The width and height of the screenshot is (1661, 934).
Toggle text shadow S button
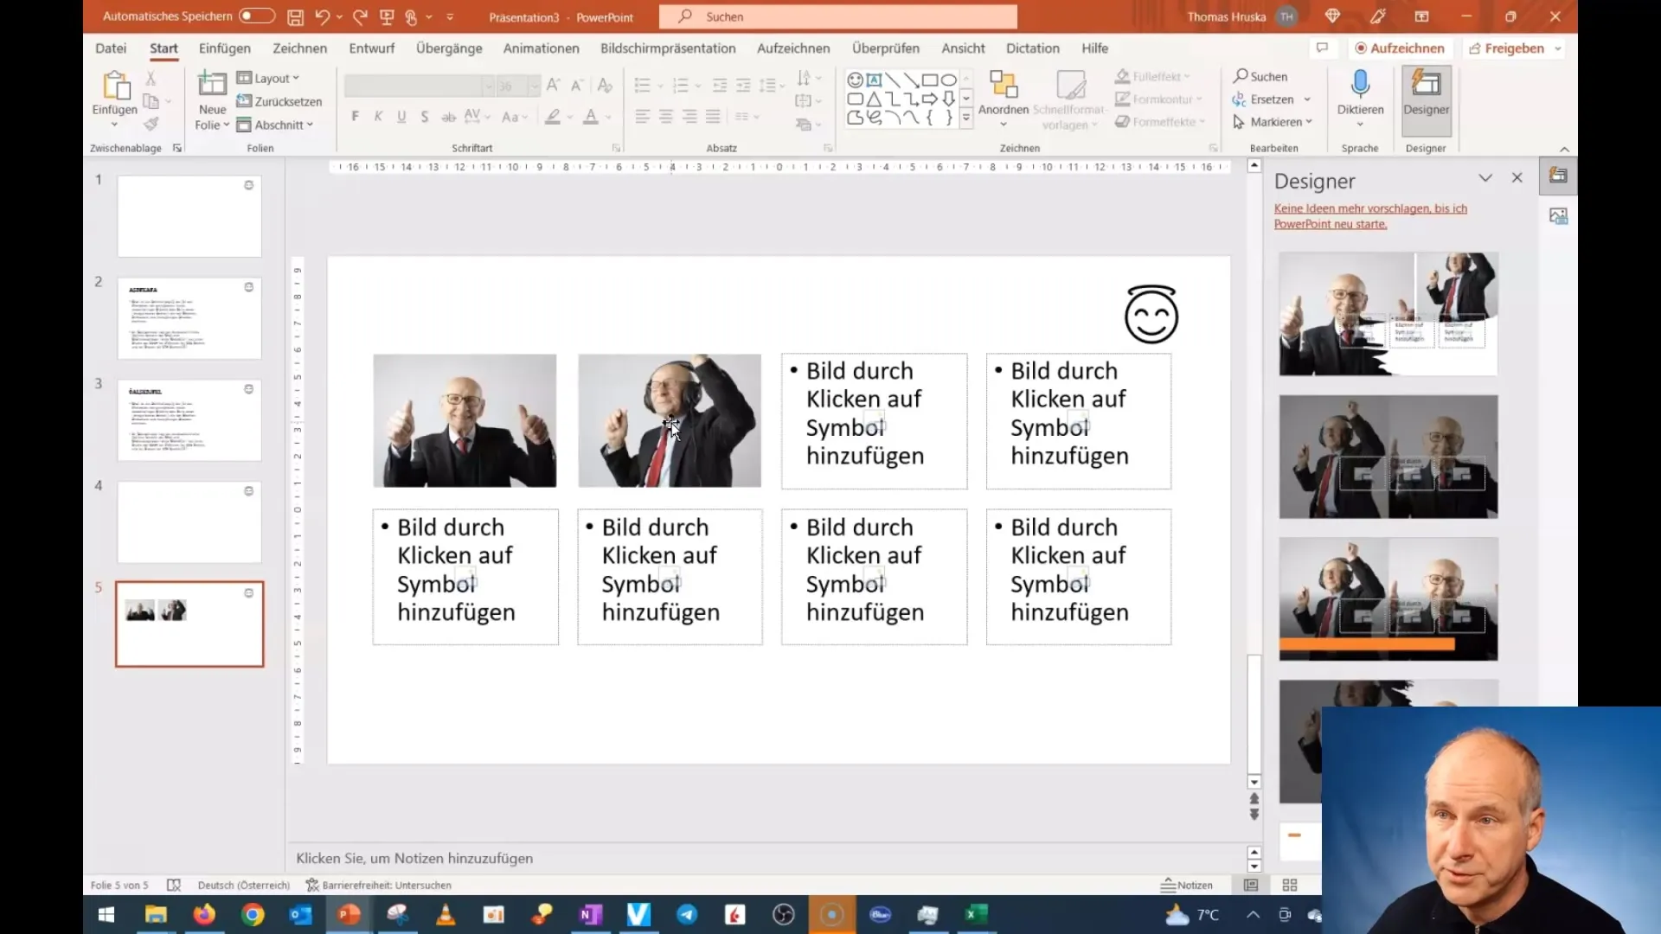click(x=425, y=117)
